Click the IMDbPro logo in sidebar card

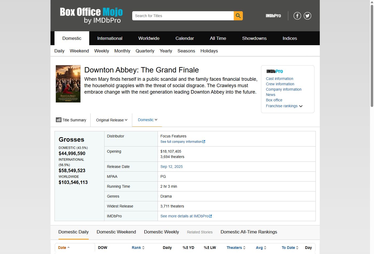[275, 71]
